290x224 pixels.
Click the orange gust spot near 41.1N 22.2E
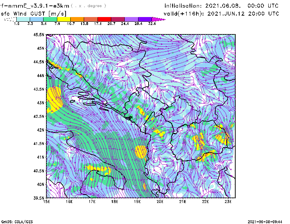(207, 154)
